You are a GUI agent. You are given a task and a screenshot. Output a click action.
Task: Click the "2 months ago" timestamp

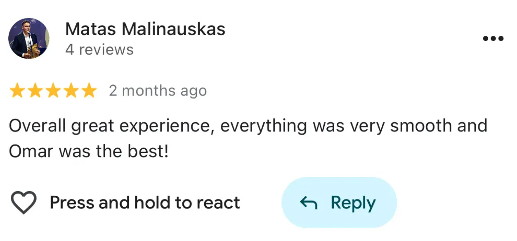tap(158, 91)
